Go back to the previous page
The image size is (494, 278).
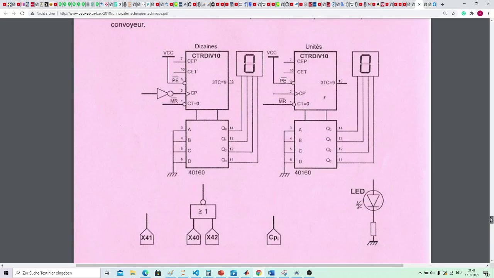(5, 13)
